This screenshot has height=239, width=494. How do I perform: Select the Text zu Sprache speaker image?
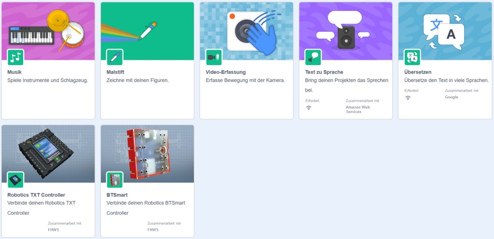346,31
